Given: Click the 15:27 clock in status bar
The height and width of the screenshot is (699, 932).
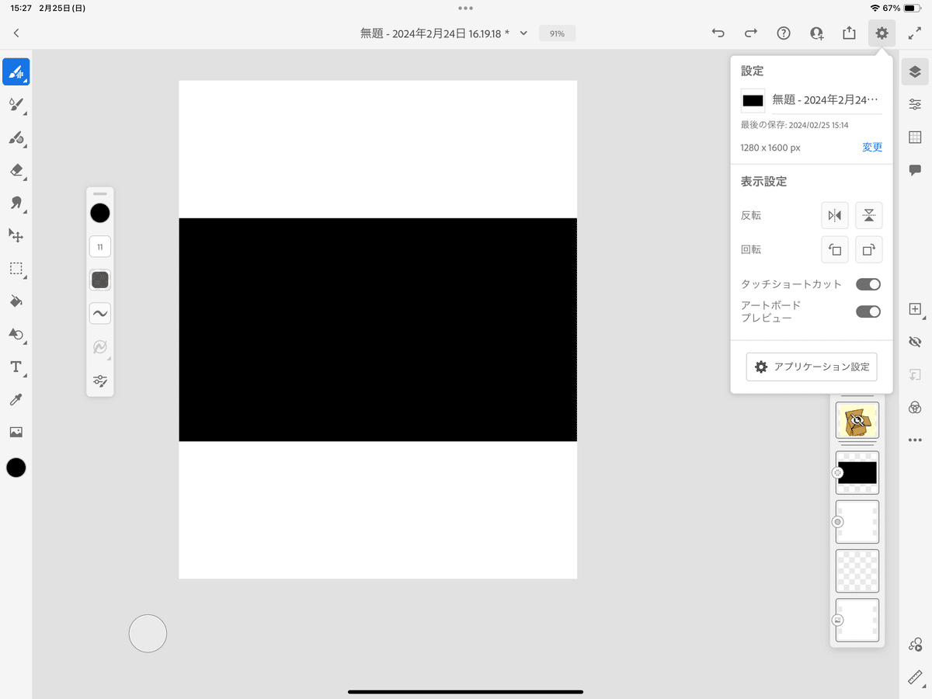Looking at the screenshot, I should 22,8.
